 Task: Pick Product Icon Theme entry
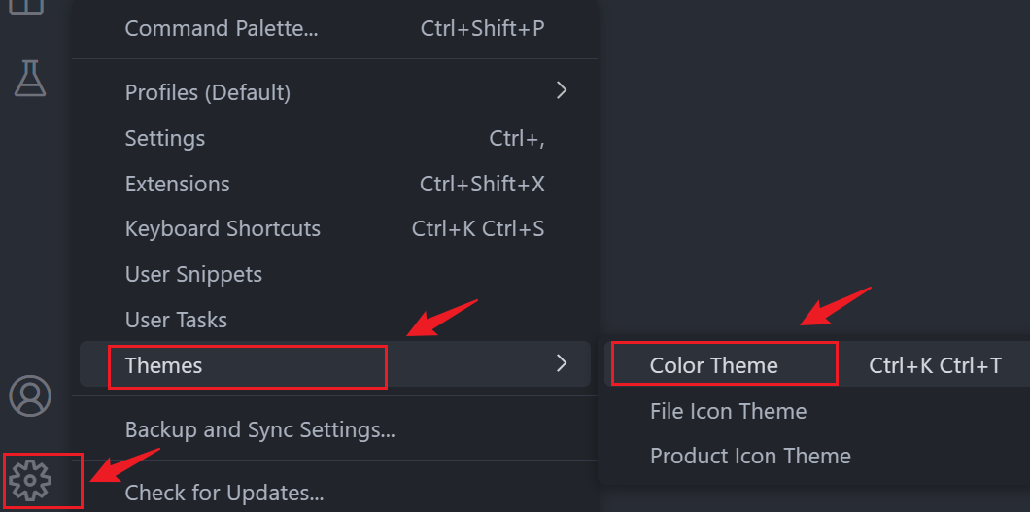[750, 457]
